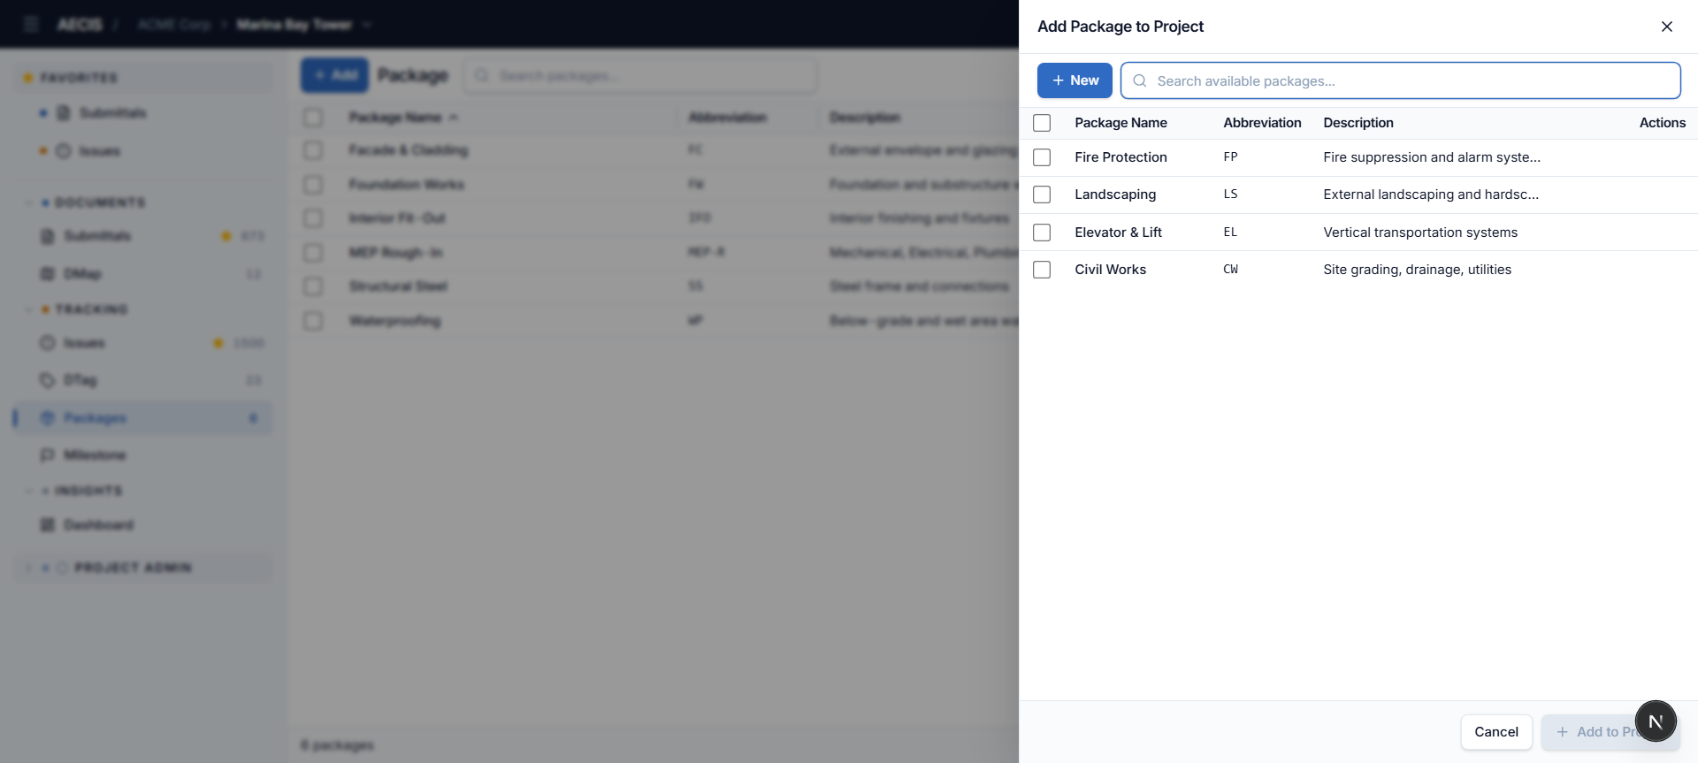The height and width of the screenshot is (763, 1698).
Task: Click the Package Name column header in dialog
Action: 1121,123
